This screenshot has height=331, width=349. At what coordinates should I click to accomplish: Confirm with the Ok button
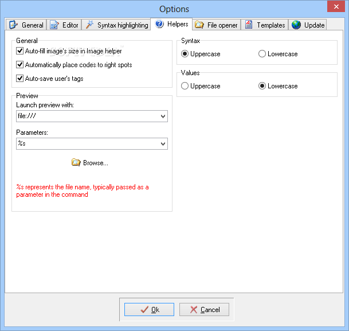149,309
